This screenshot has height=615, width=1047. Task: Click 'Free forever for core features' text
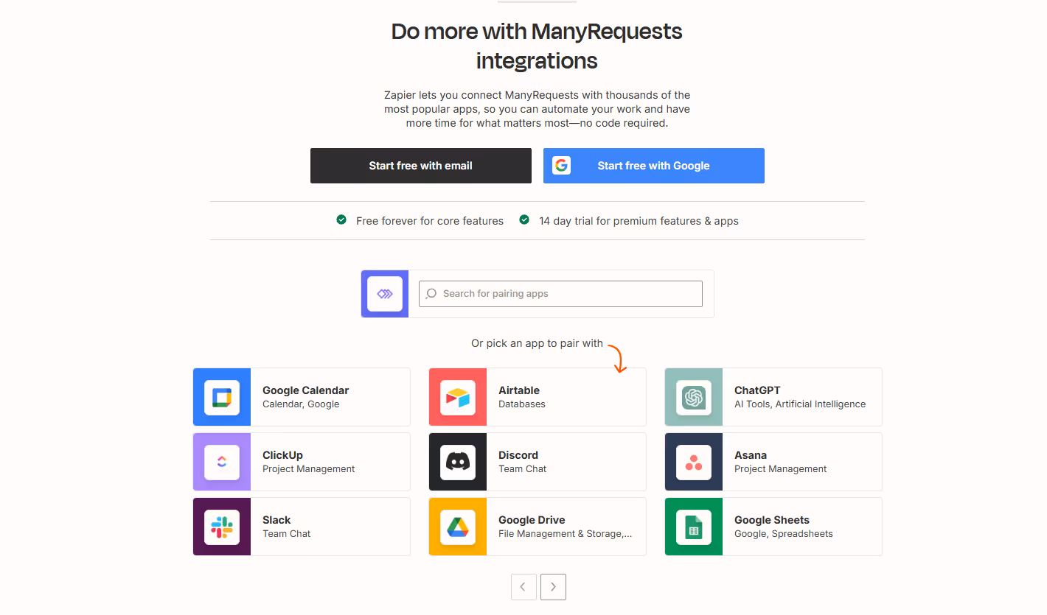click(x=430, y=221)
